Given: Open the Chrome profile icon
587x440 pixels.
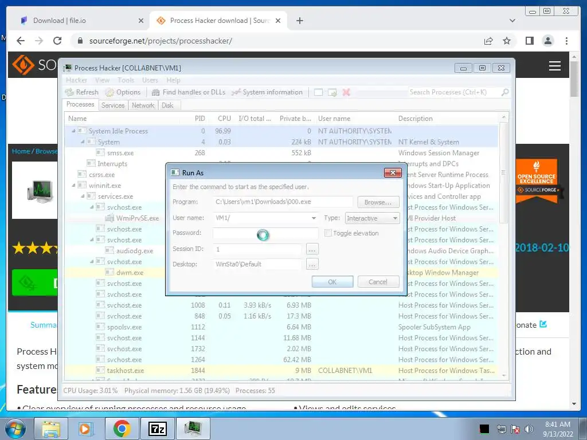Looking at the screenshot, I should 547,41.
